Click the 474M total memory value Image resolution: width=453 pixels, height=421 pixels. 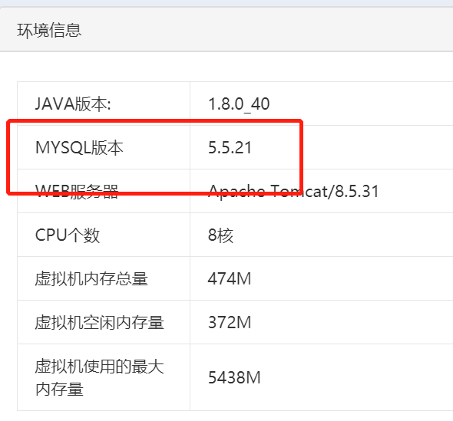click(x=230, y=278)
